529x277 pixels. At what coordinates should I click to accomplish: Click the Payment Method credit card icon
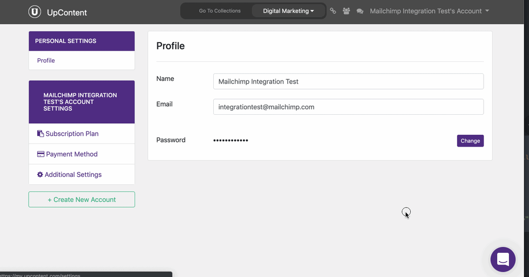click(x=40, y=154)
